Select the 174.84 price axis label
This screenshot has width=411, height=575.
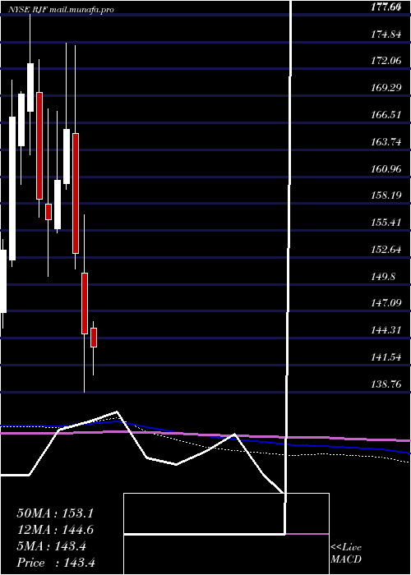[386, 34]
